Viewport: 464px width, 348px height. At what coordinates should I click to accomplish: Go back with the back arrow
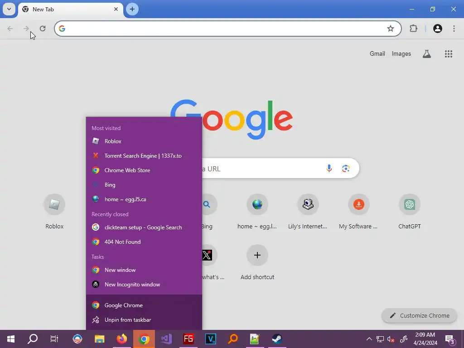click(x=10, y=29)
